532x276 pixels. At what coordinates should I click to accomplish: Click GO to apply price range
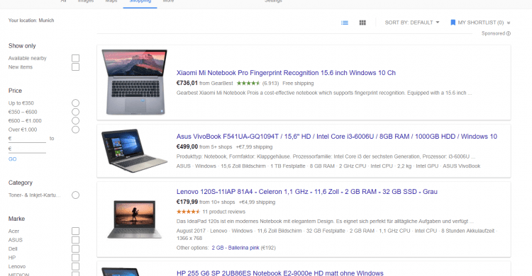click(x=13, y=159)
